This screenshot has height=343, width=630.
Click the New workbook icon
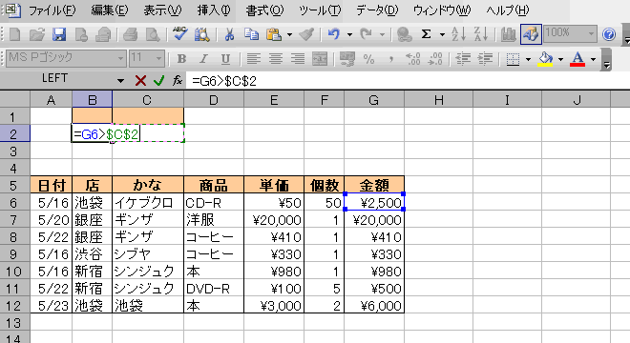click(15, 34)
